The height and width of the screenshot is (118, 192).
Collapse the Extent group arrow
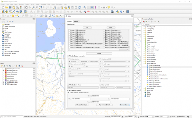coord(68,93)
